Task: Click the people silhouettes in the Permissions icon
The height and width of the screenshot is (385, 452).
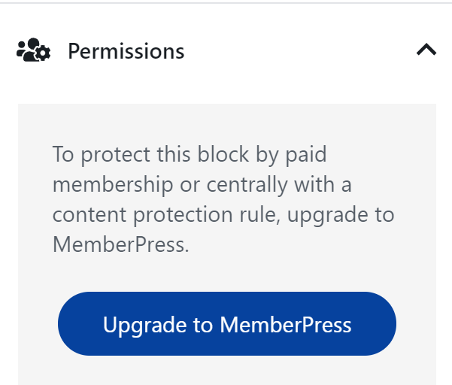Action: coord(29,50)
